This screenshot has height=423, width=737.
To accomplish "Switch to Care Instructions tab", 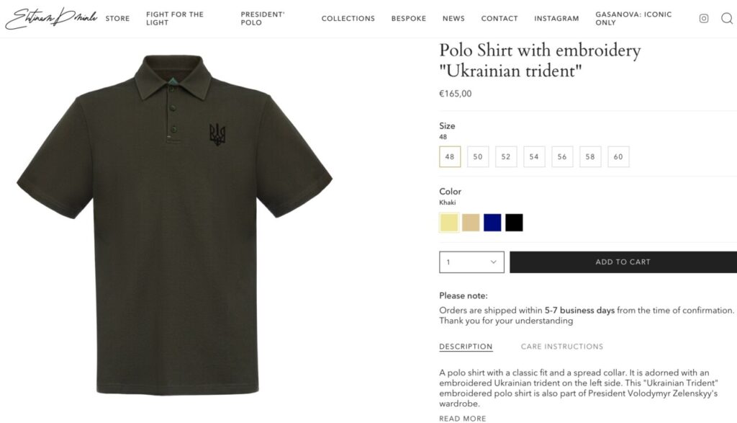I will tap(561, 347).
